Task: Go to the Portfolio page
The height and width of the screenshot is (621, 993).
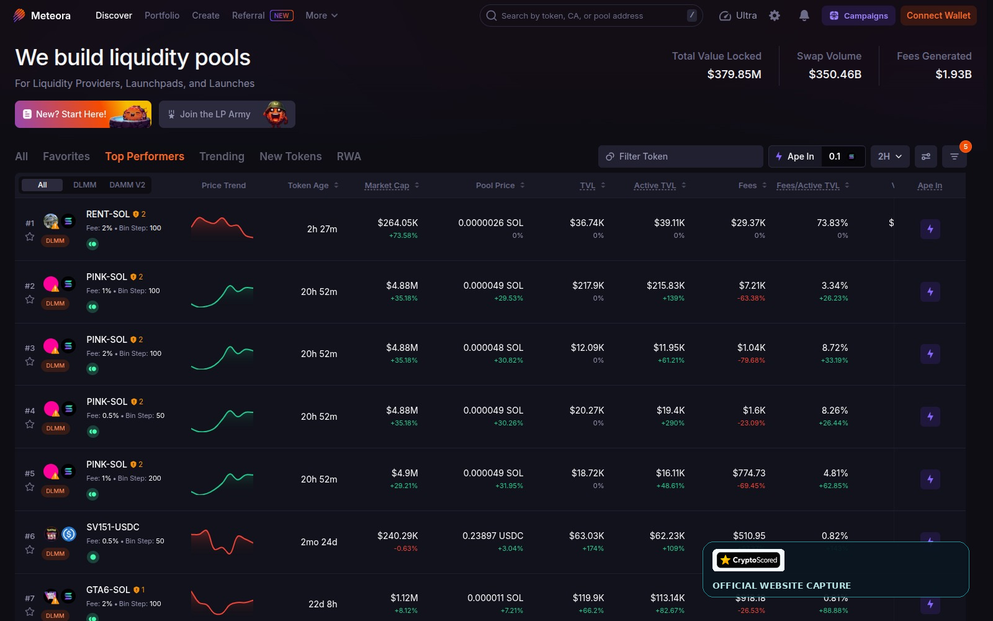Action: (162, 16)
